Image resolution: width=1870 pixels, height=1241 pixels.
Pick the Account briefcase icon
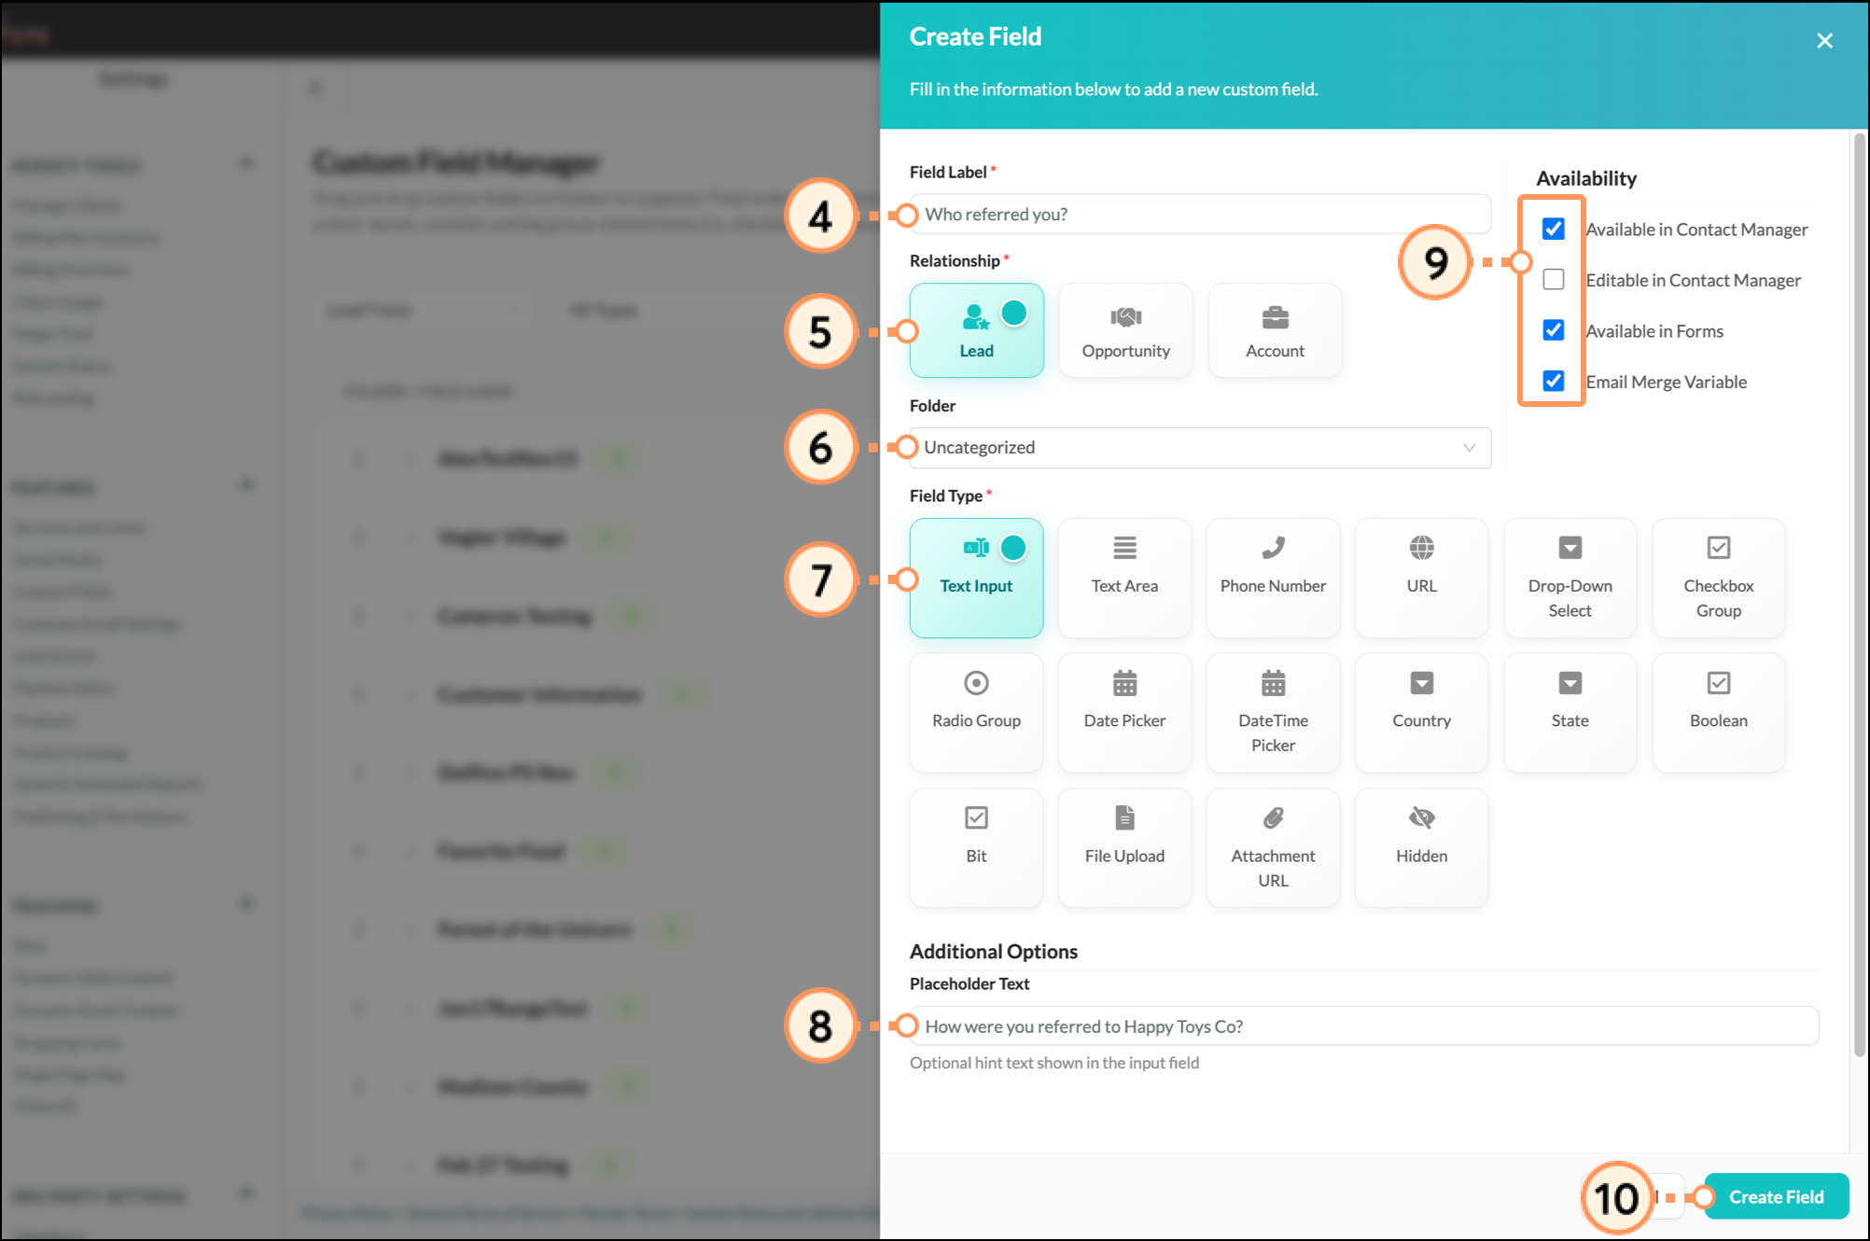click(x=1275, y=317)
